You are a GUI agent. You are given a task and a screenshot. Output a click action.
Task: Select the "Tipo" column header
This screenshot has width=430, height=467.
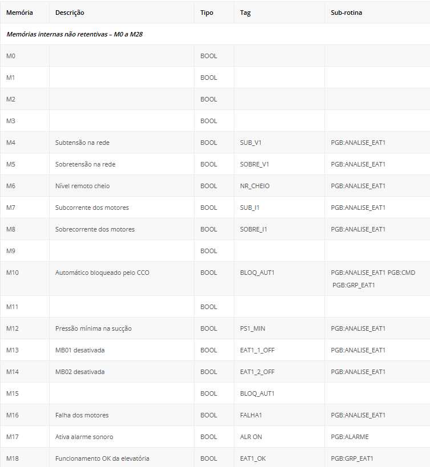[x=207, y=13]
